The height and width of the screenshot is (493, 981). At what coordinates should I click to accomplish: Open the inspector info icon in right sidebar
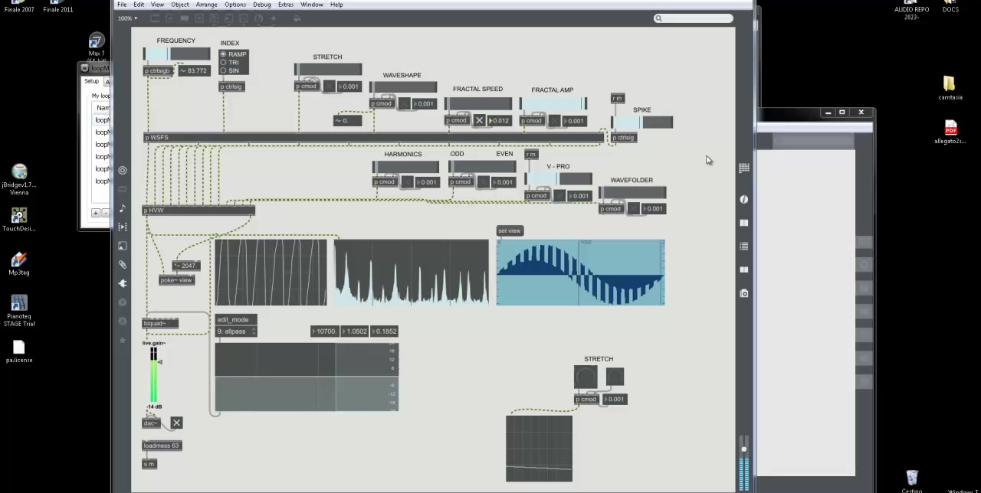pyautogui.click(x=743, y=199)
